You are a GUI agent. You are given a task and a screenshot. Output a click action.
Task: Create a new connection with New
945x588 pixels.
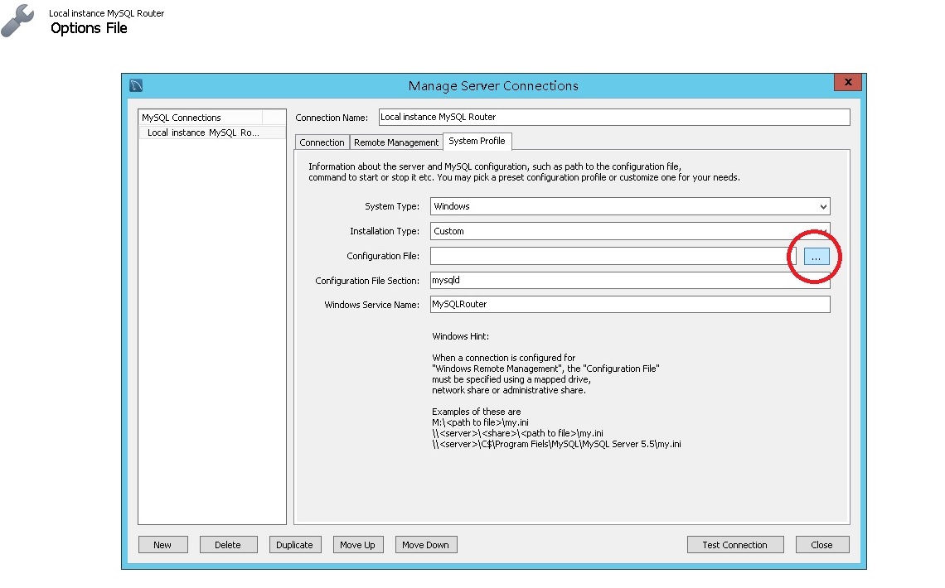(162, 544)
